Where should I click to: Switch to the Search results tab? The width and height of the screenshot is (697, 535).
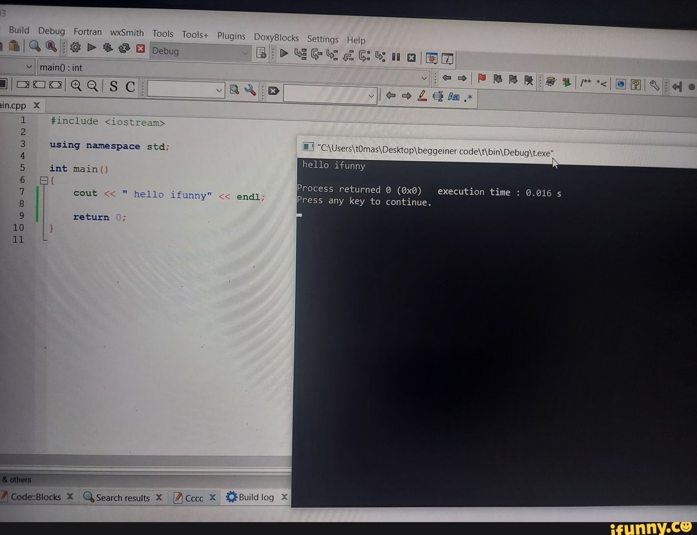(x=117, y=498)
